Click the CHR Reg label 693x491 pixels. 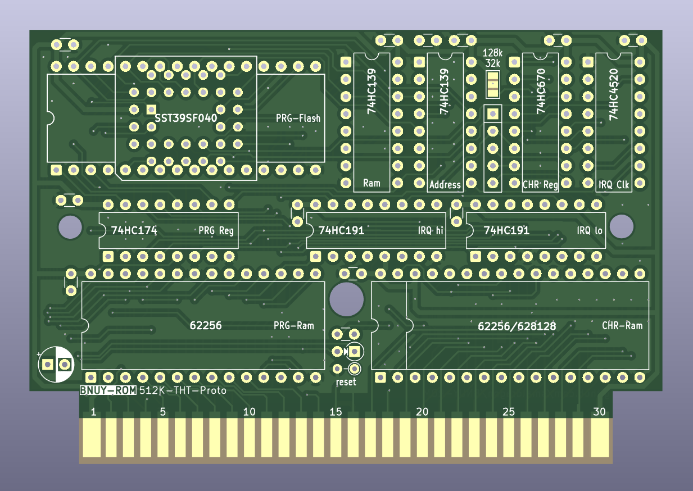(540, 184)
